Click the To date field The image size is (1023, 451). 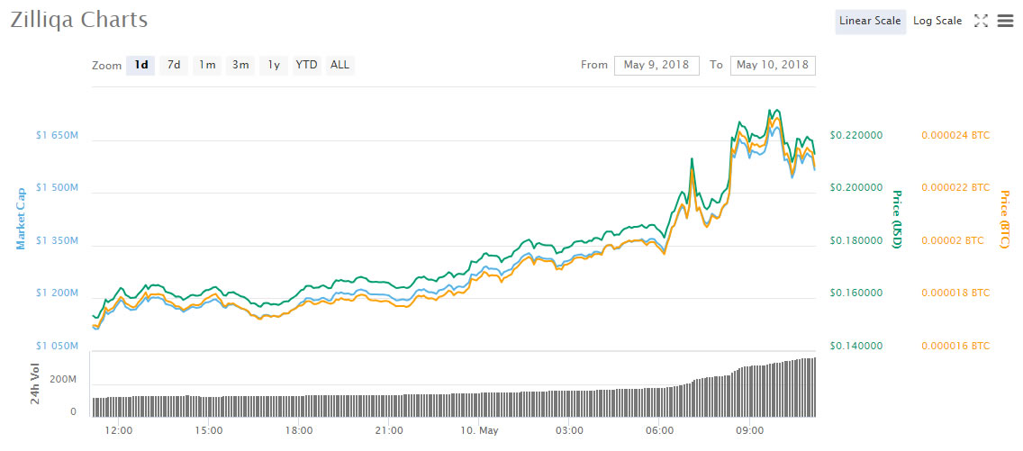coord(773,65)
